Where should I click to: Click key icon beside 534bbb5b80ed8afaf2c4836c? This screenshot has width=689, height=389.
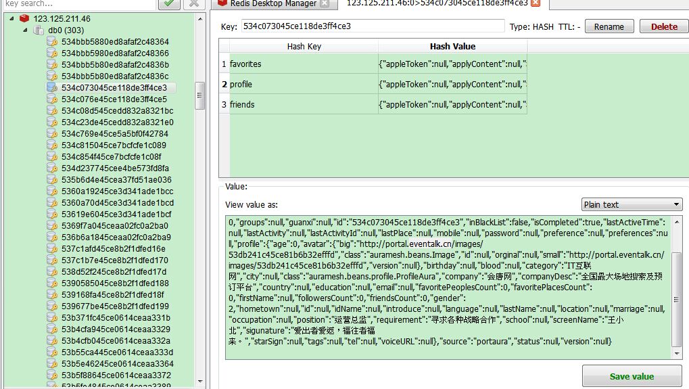click(x=52, y=76)
